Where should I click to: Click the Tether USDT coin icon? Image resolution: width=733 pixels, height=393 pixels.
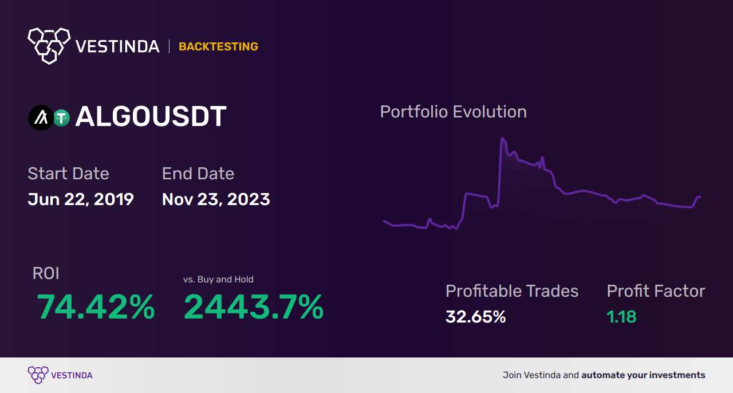pos(61,118)
